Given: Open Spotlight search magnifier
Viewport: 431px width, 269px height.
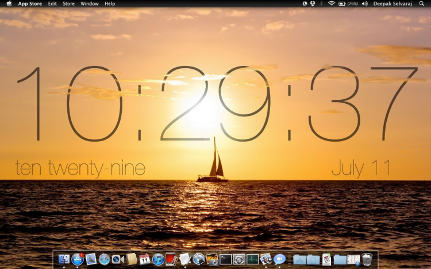Looking at the screenshot, I should pyautogui.click(x=421, y=3).
